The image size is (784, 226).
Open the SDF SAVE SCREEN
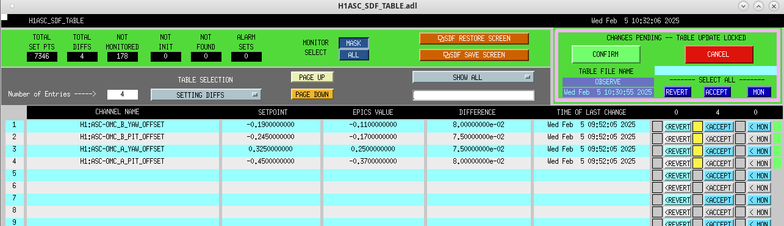pos(474,54)
